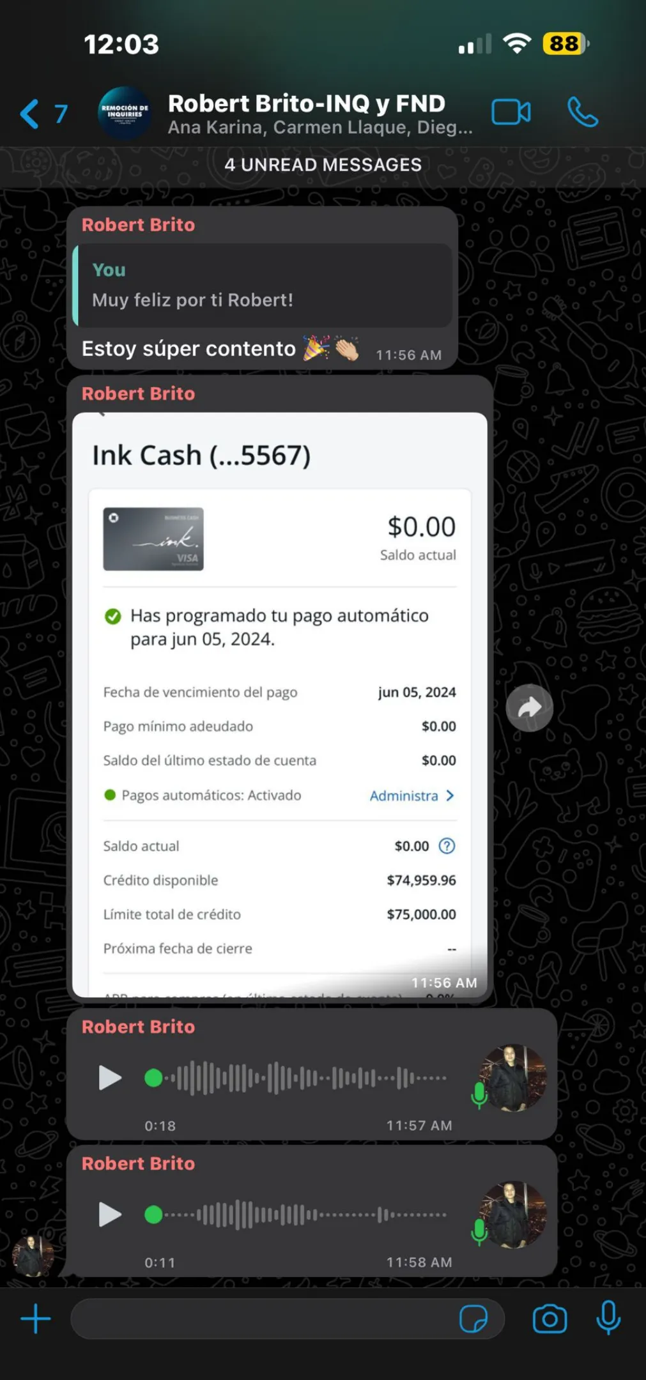This screenshot has height=1380, width=646.
Task: Tap the sender name Robert Brito above image
Action: click(138, 394)
